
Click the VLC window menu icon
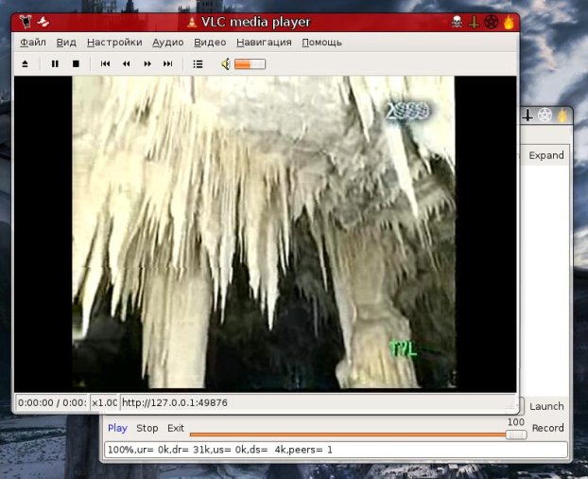tap(26, 22)
